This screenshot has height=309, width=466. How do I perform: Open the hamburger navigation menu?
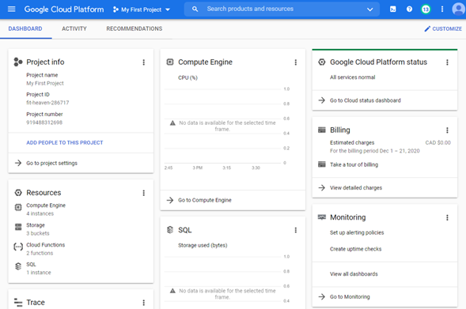pyautogui.click(x=12, y=9)
